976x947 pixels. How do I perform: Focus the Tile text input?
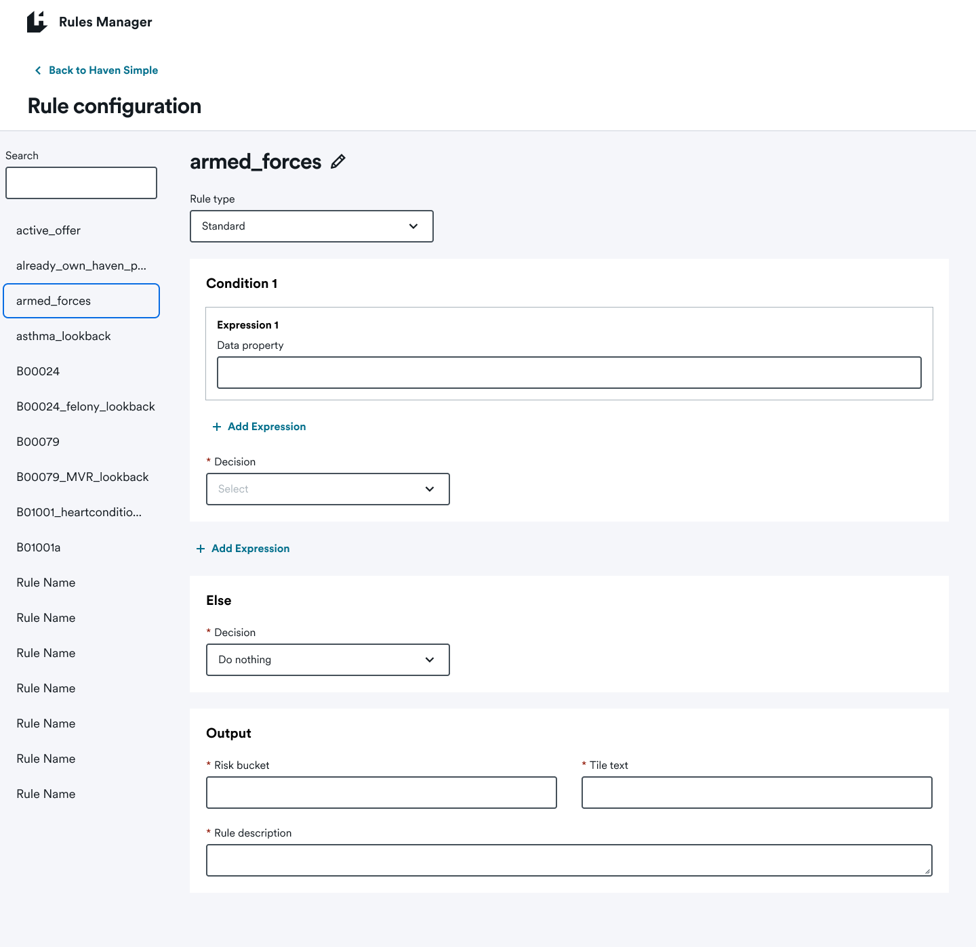756,793
